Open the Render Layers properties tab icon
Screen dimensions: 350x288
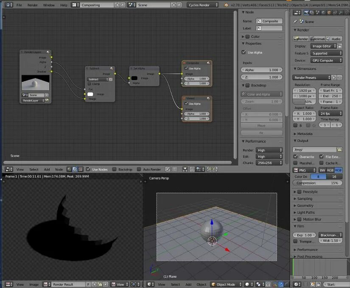(x=312, y=13)
